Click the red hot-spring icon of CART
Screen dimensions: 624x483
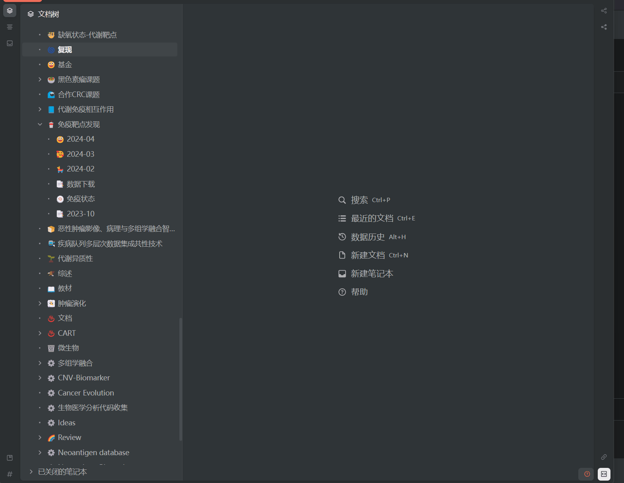point(51,333)
